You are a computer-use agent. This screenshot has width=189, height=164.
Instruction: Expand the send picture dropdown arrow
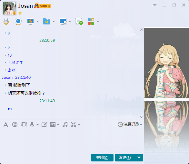pyautogui.click(x=58, y=125)
